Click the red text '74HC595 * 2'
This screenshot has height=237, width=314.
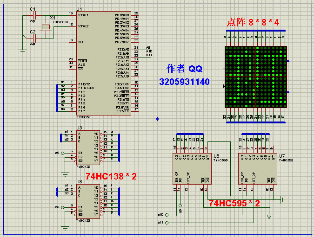coord(234,203)
